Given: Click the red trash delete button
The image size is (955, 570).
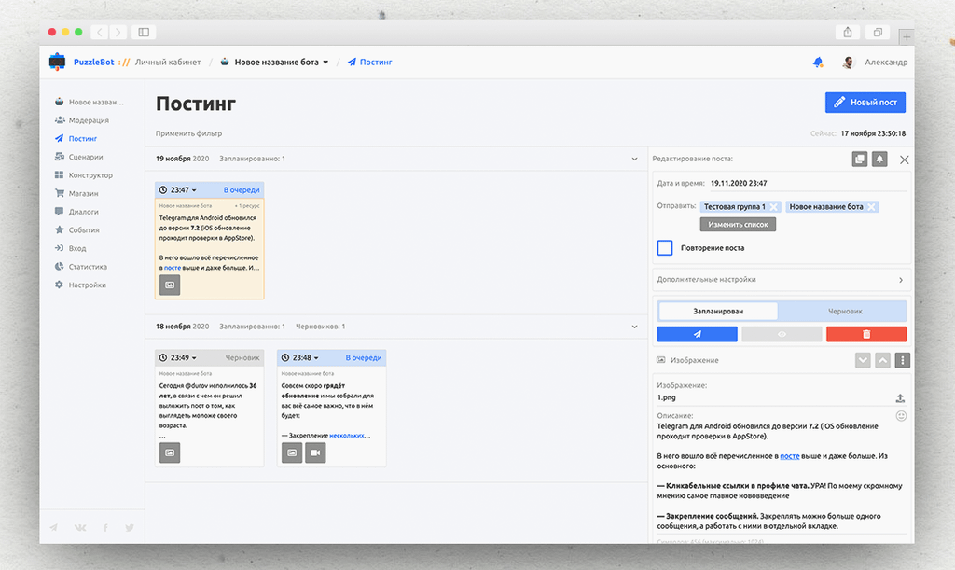Looking at the screenshot, I should tap(866, 334).
